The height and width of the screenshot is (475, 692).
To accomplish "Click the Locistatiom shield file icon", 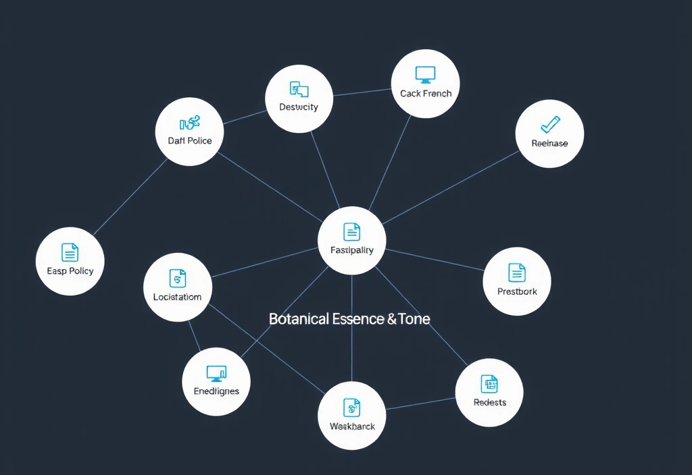I will click(178, 278).
